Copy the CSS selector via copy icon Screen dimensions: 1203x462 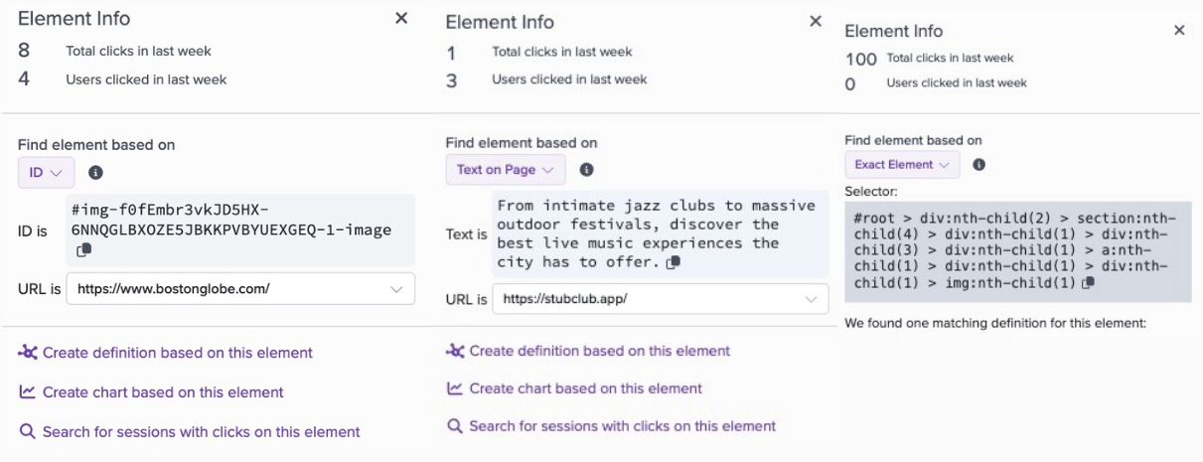tap(1089, 283)
